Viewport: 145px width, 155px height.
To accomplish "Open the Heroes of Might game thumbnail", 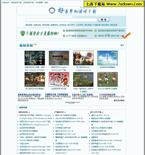I will [x=35, y=58].
